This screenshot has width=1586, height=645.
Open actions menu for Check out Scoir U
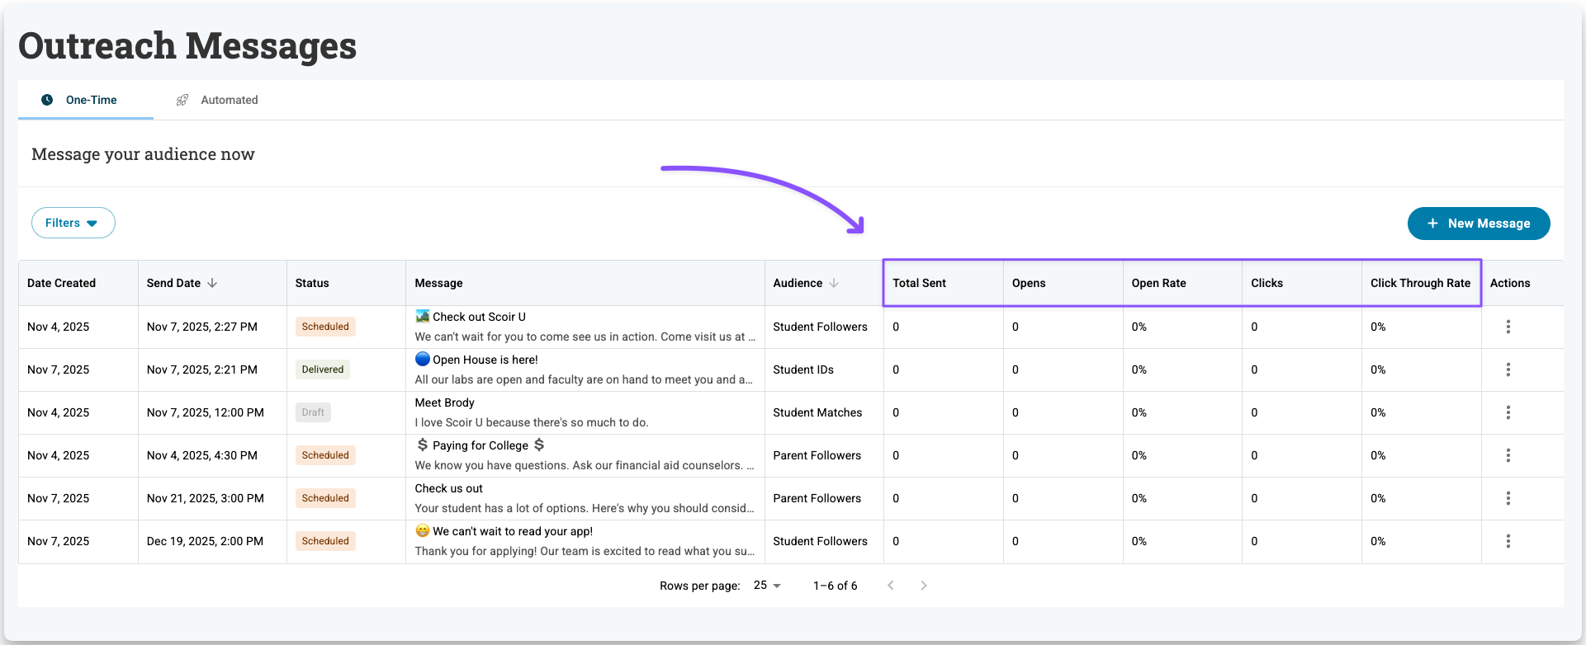(1508, 327)
